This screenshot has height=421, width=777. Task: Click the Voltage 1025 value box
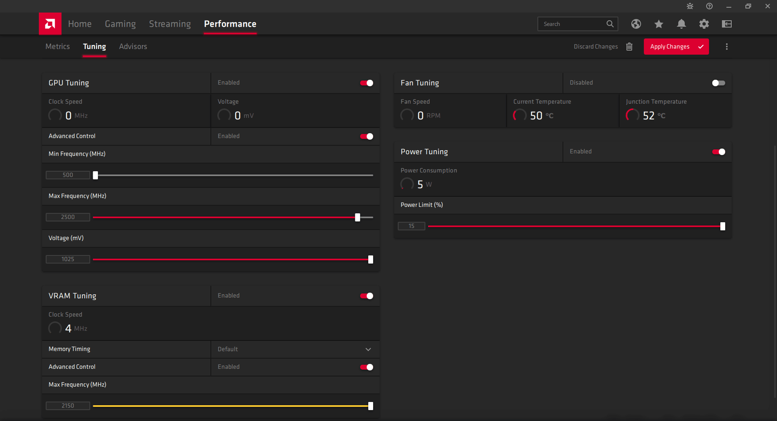(68, 259)
